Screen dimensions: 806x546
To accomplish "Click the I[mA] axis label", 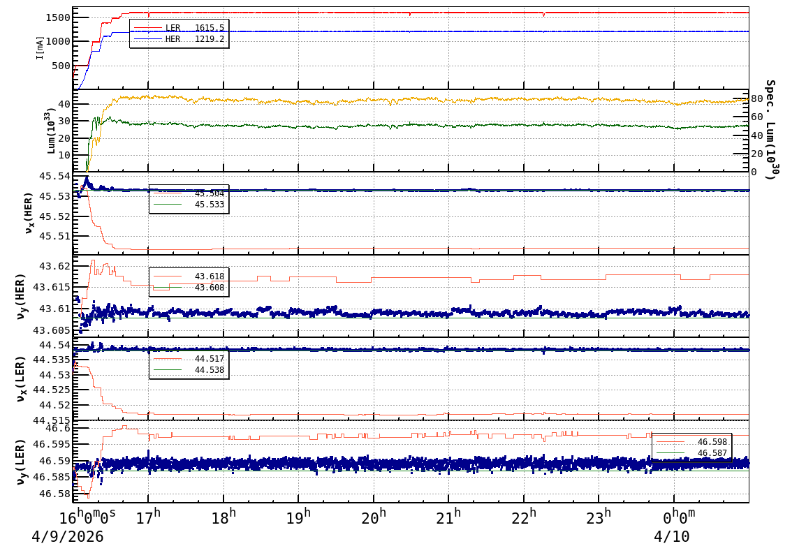I will tap(40, 47).
